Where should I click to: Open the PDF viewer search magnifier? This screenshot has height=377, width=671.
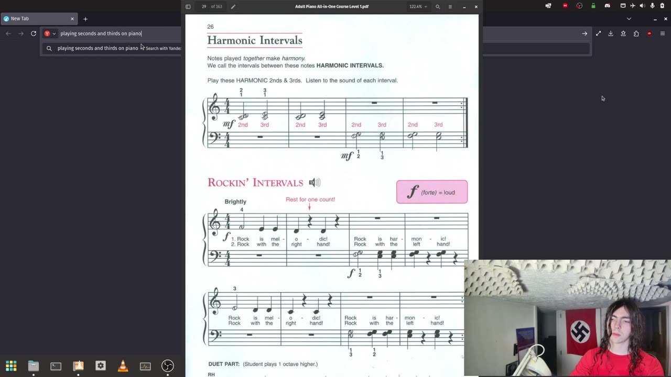(438, 7)
